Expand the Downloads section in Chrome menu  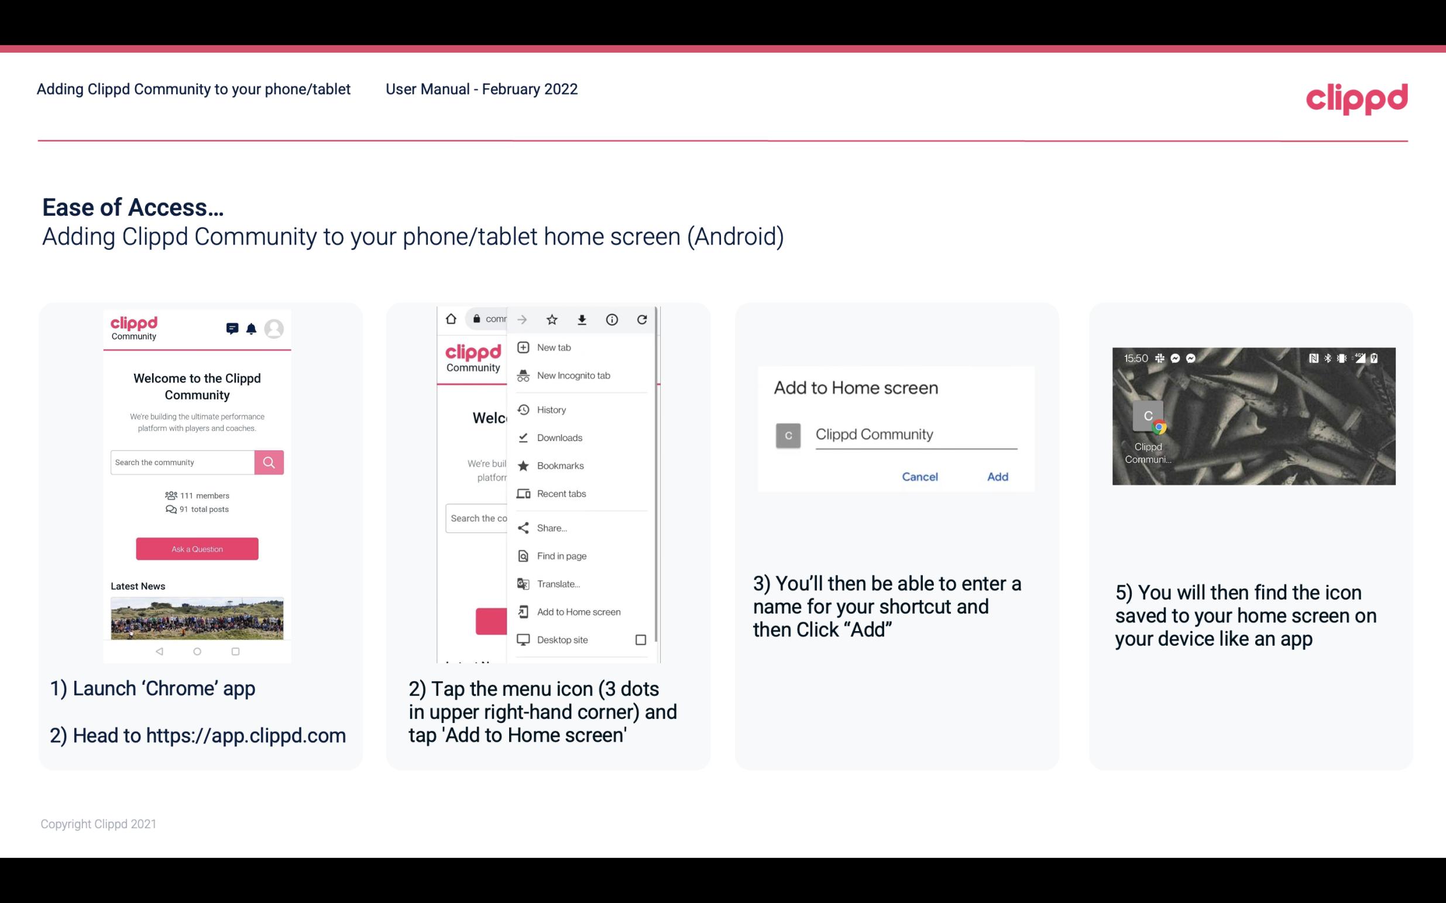[559, 437]
